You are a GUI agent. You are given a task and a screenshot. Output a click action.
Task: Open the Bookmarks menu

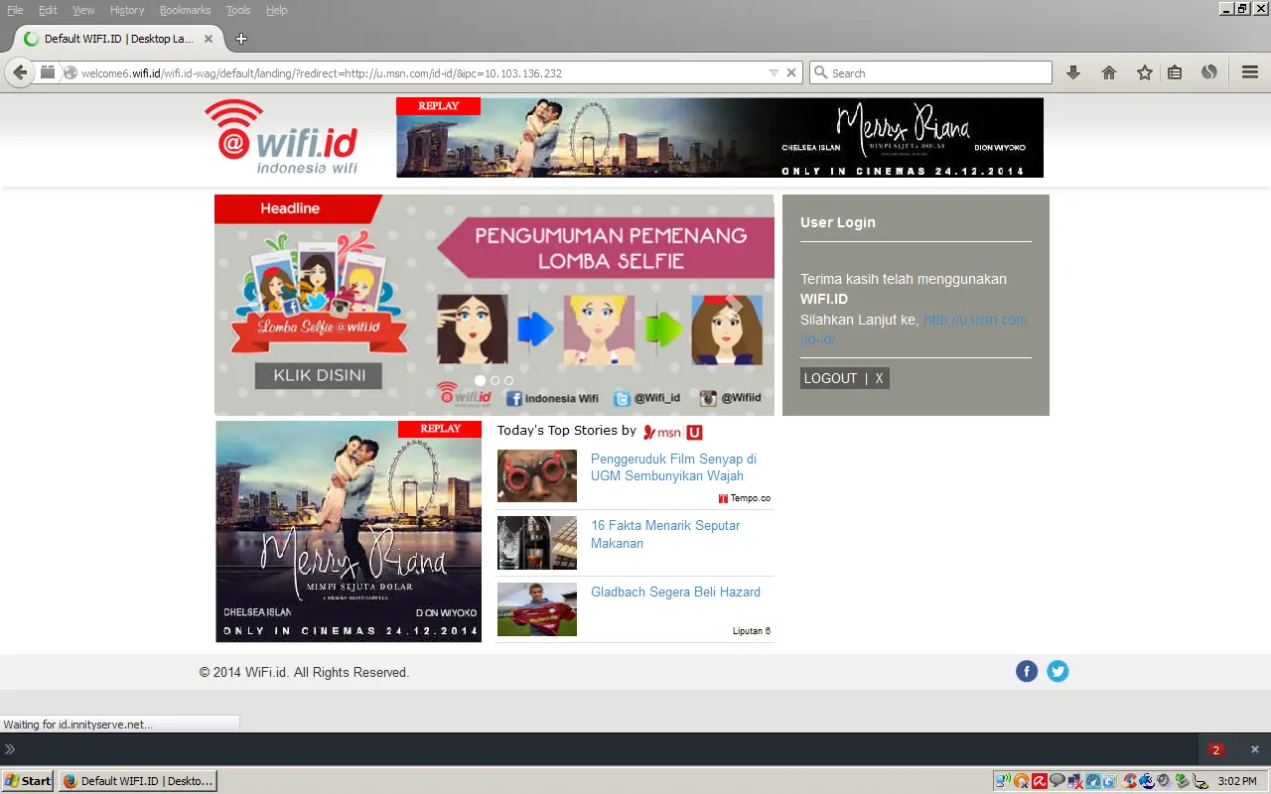185,10
